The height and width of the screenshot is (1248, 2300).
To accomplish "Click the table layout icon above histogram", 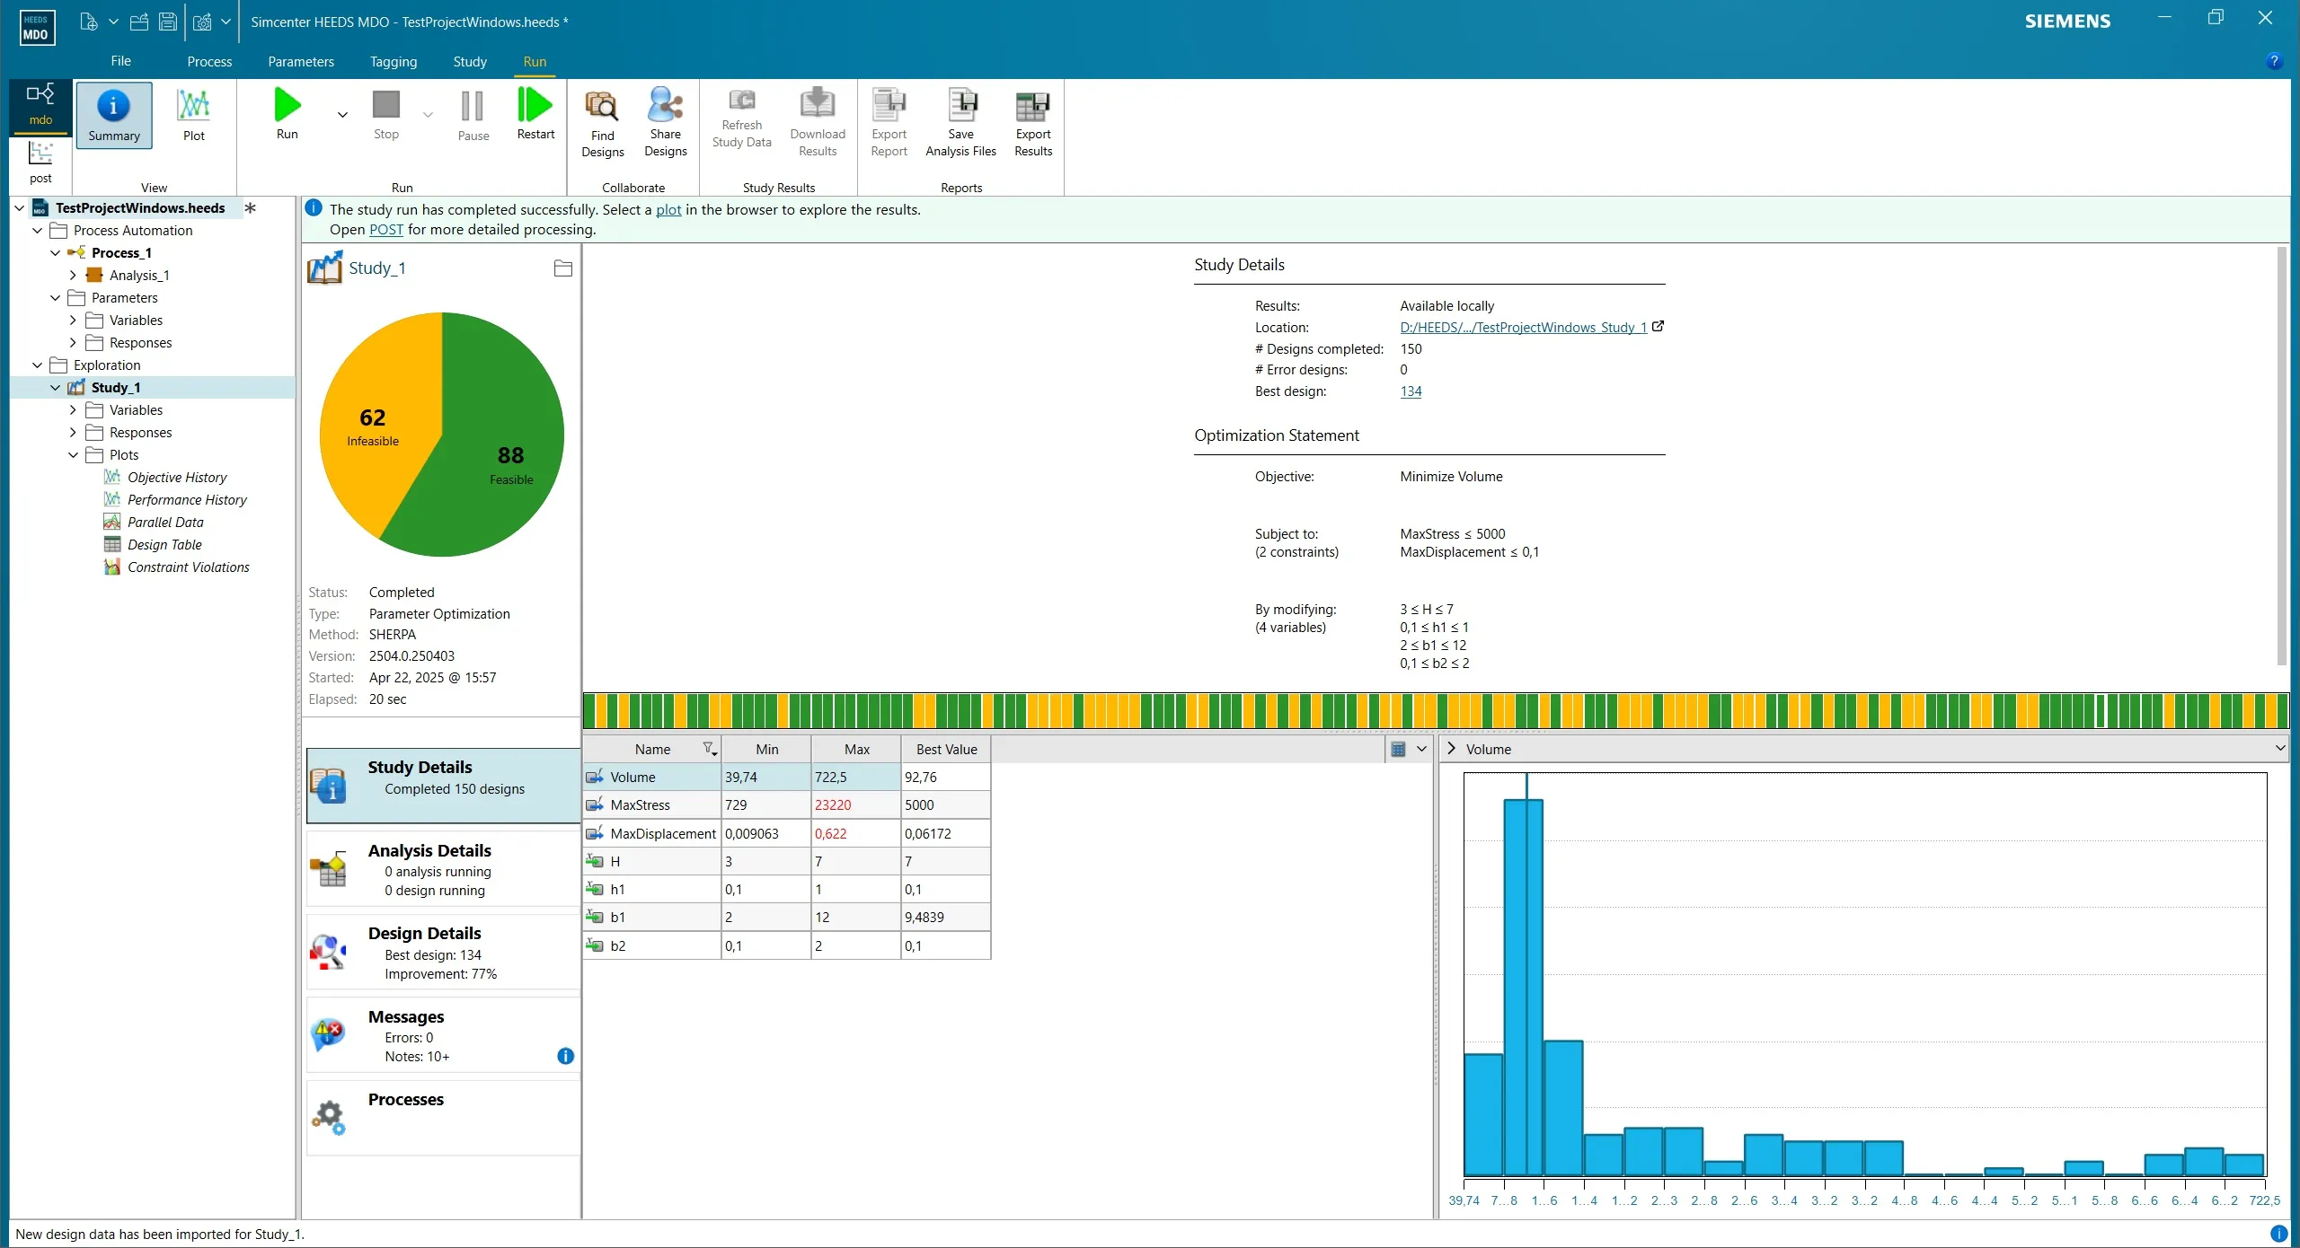I will coord(1398,749).
